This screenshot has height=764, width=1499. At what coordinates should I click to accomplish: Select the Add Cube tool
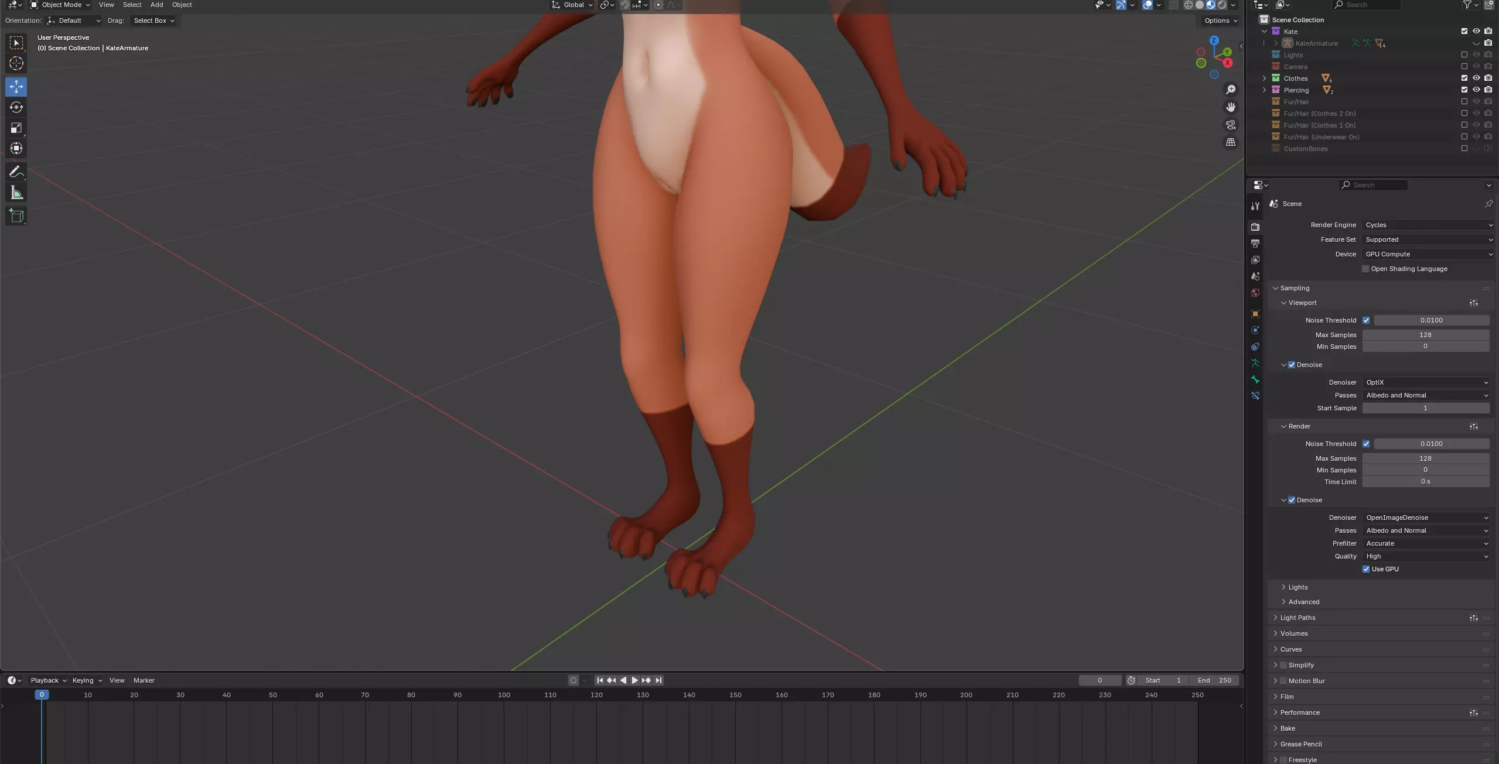(x=16, y=216)
